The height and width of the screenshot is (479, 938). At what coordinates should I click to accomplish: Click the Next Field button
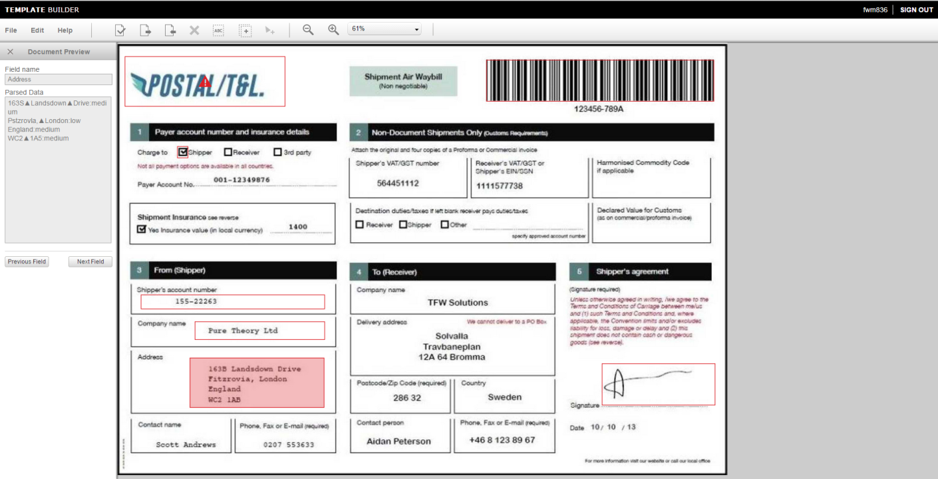(x=90, y=261)
